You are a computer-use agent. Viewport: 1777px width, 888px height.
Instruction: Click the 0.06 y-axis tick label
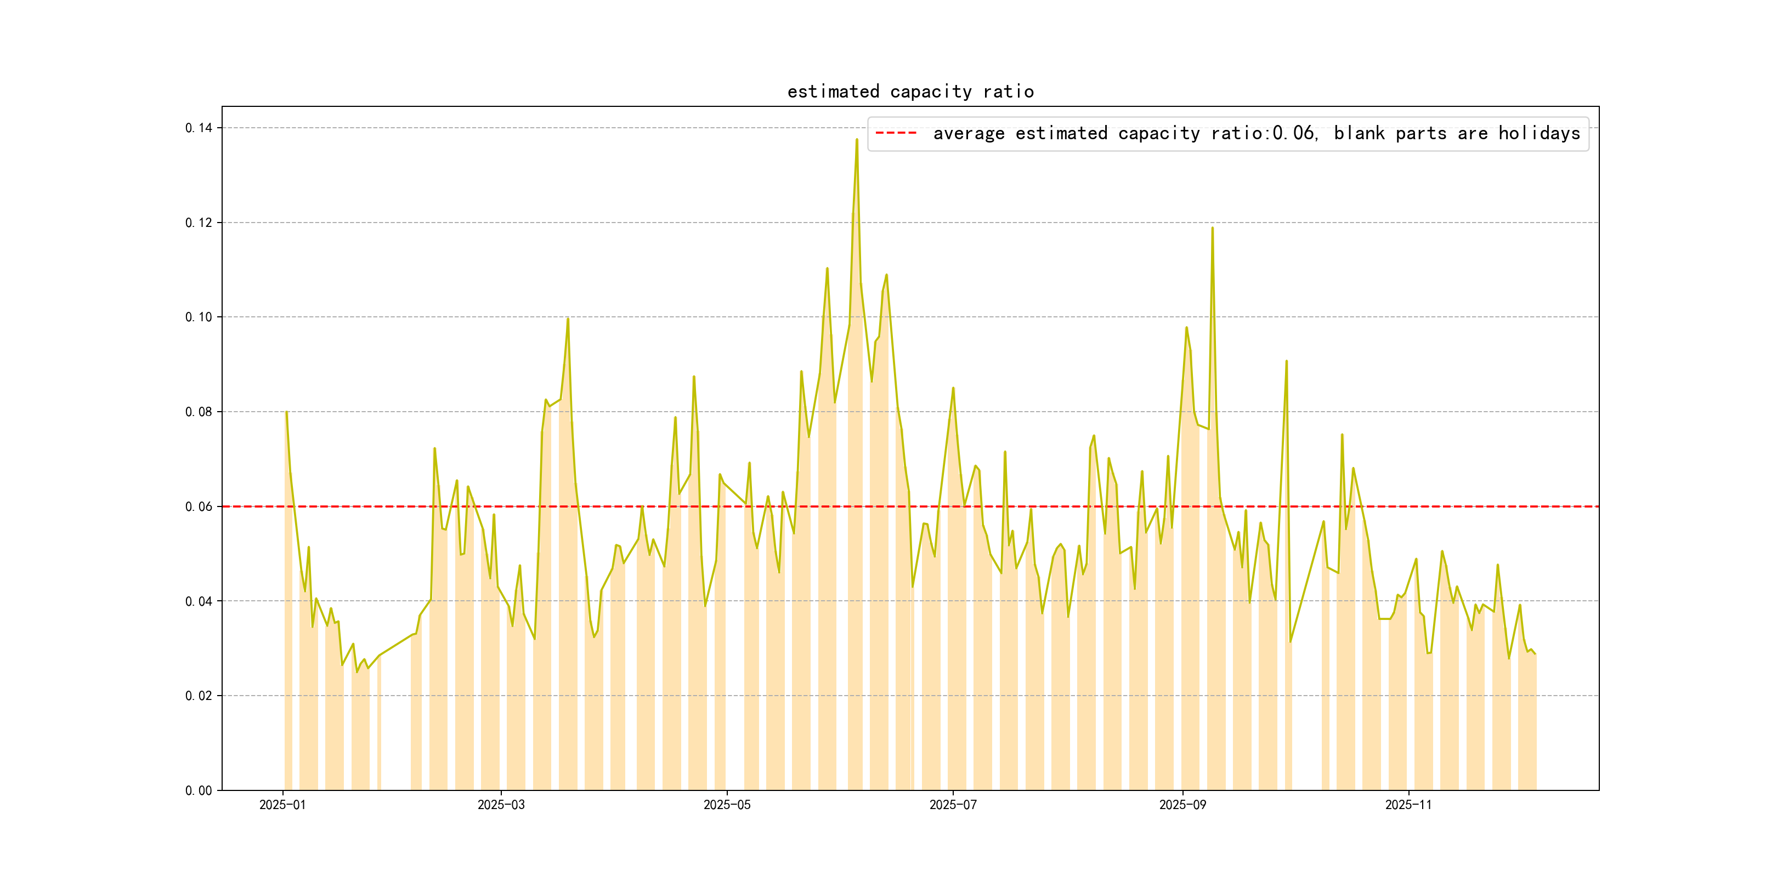coord(199,506)
